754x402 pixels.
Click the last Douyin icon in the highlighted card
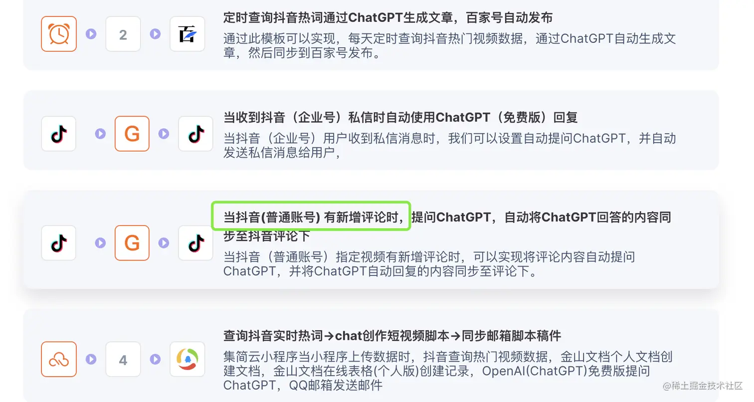coord(195,243)
